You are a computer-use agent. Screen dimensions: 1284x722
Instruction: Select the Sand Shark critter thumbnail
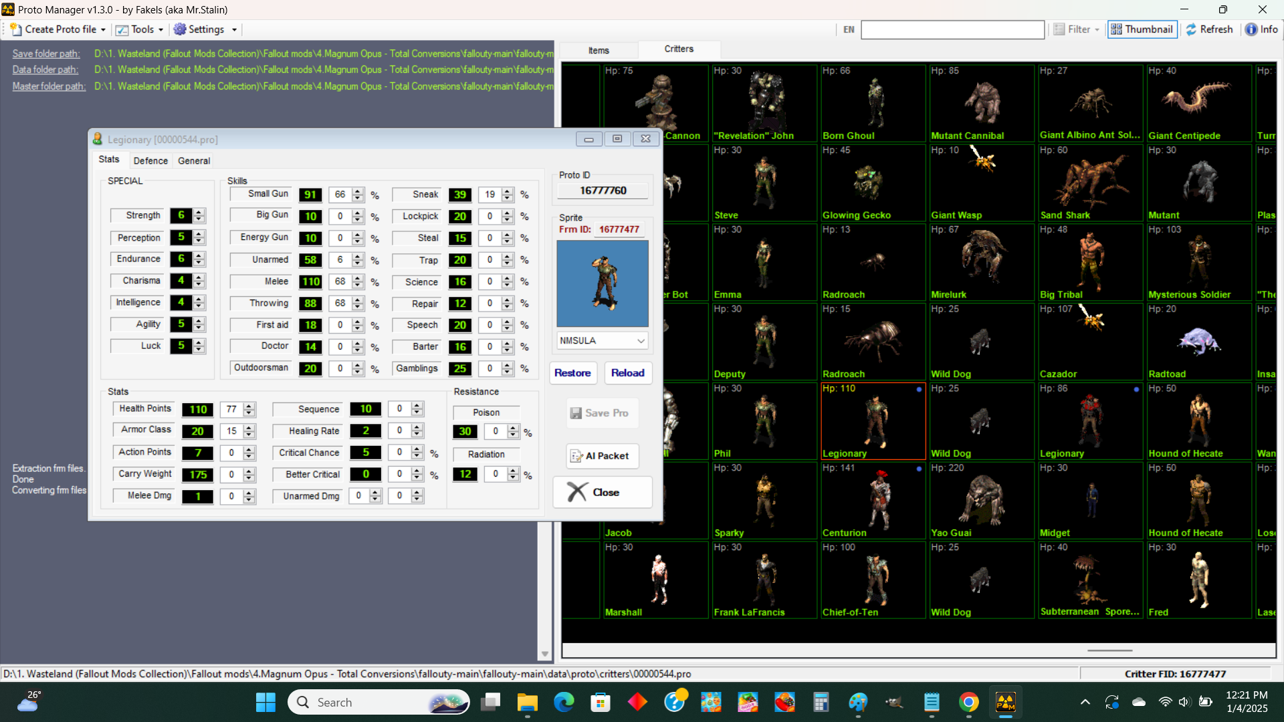pyautogui.click(x=1090, y=183)
